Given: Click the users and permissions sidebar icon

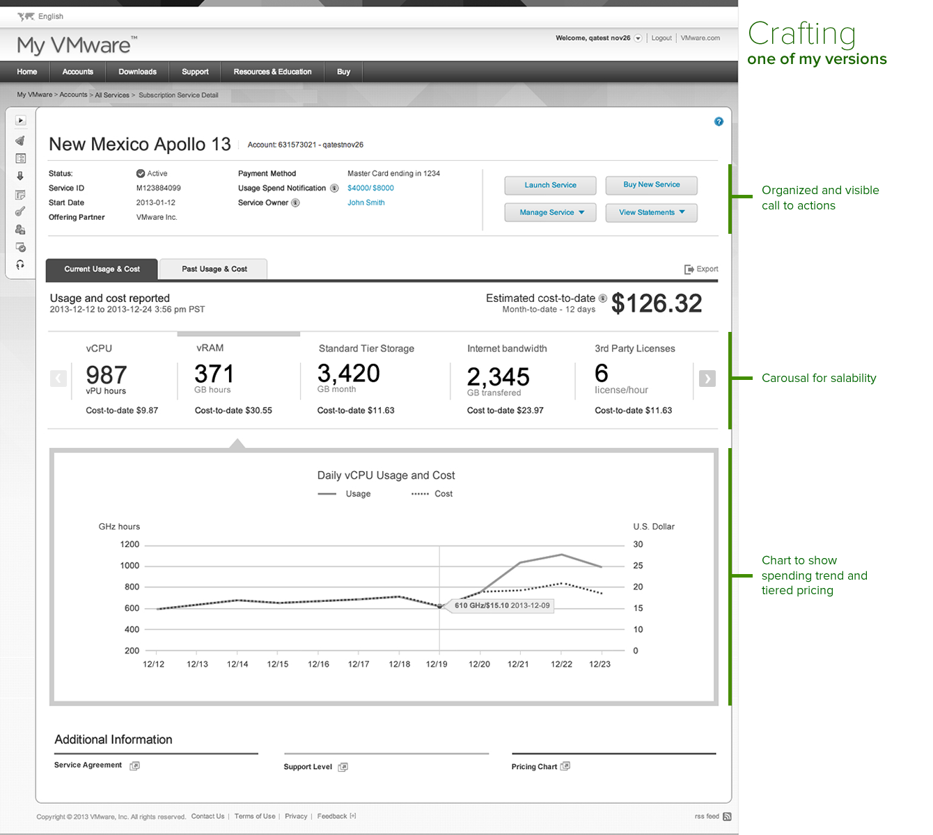Looking at the screenshot, I should click(x=20, y=230).
